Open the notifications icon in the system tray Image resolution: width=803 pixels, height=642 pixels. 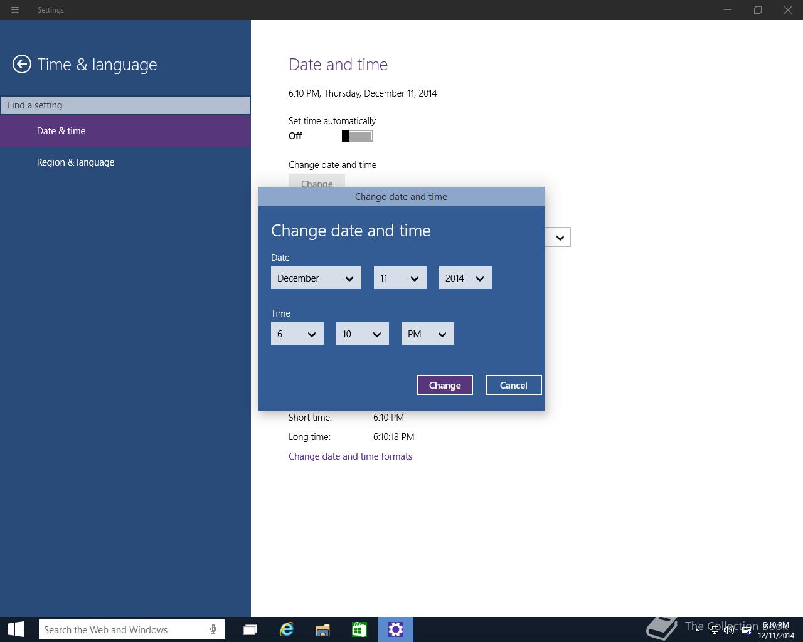pos(747,630)
